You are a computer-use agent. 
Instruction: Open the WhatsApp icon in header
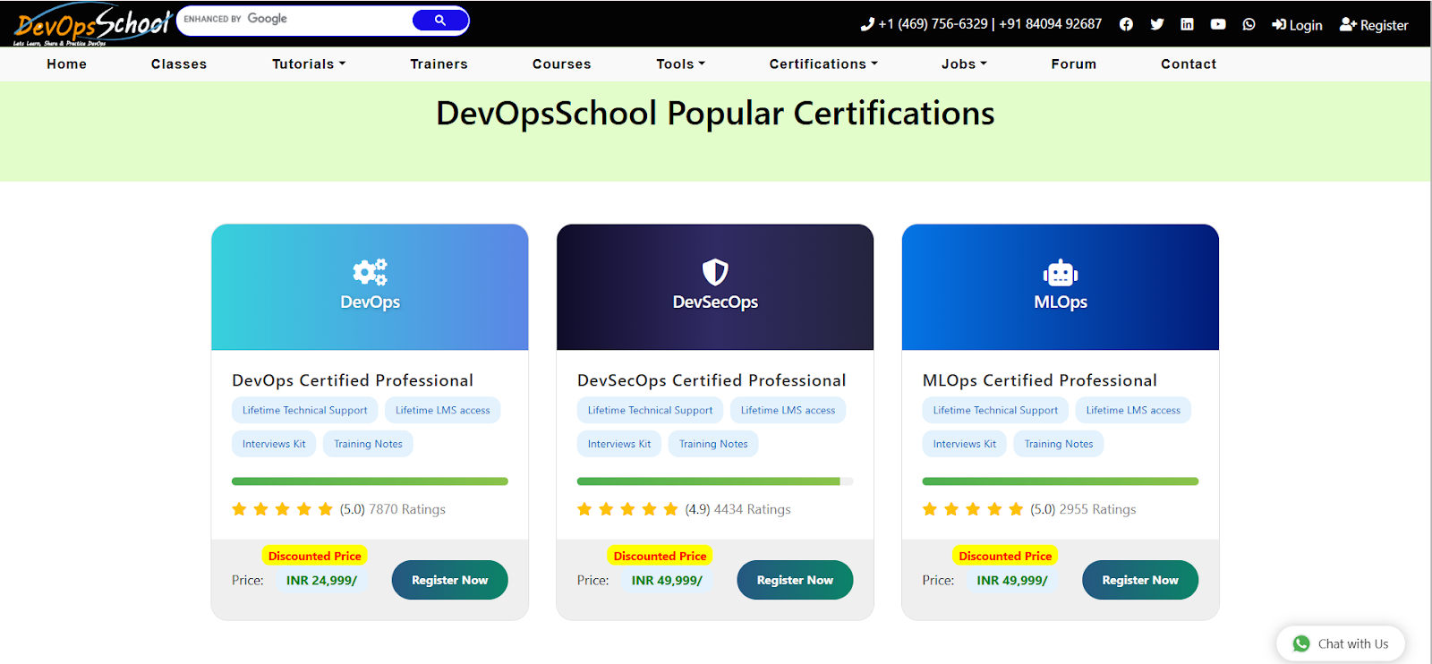(x=1249, y=24)
